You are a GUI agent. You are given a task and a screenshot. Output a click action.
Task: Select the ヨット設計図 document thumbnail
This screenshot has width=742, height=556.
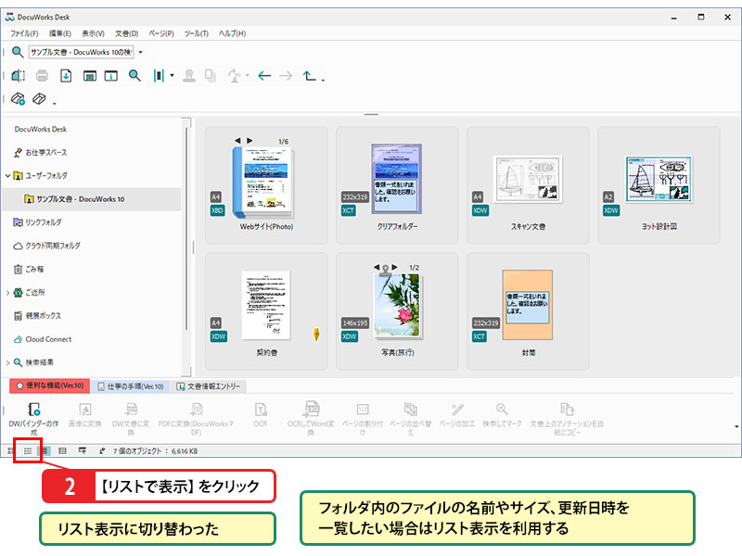659,184
